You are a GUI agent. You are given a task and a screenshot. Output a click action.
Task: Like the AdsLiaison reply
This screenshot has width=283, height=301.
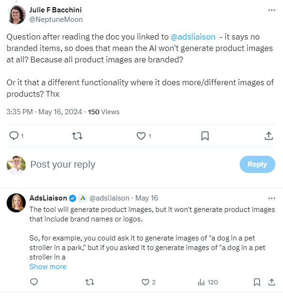coord(145,282)
